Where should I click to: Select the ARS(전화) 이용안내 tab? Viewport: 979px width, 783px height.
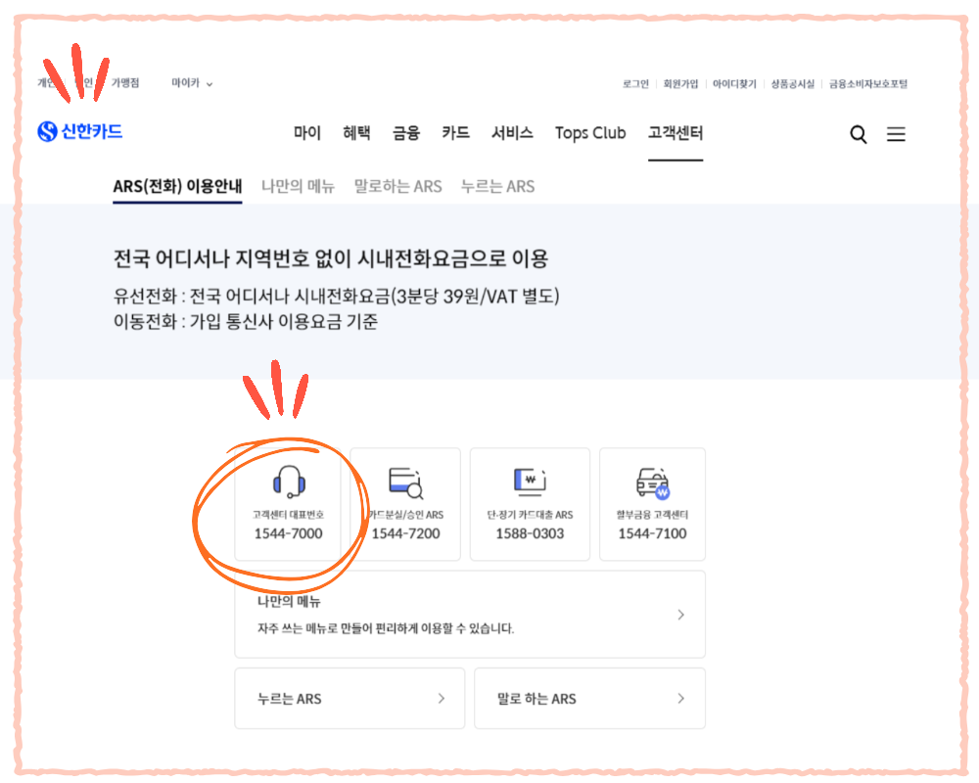pos(177,186)
